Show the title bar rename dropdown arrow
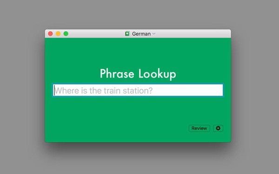Viewport: 279px width, 174px height. tap(154, 33)
